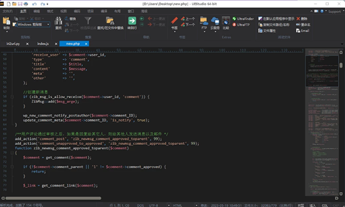Click the blue help globe icon
The image size is (345, 207).
[x=322, y=11]
